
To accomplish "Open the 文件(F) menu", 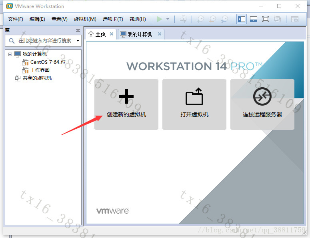I will coord(16,19).
